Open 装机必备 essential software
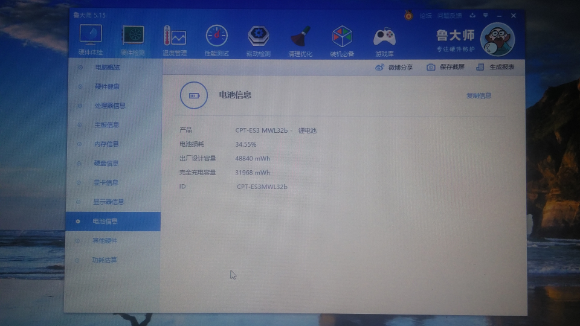The height and width of the screenshot is (326, 580). [x=342, y=42]
